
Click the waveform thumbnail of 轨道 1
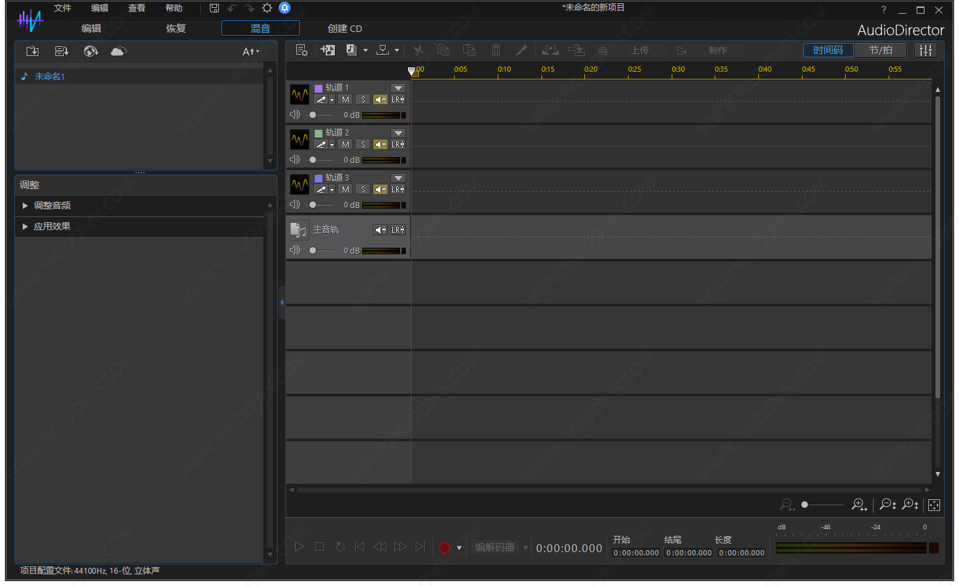300,95
